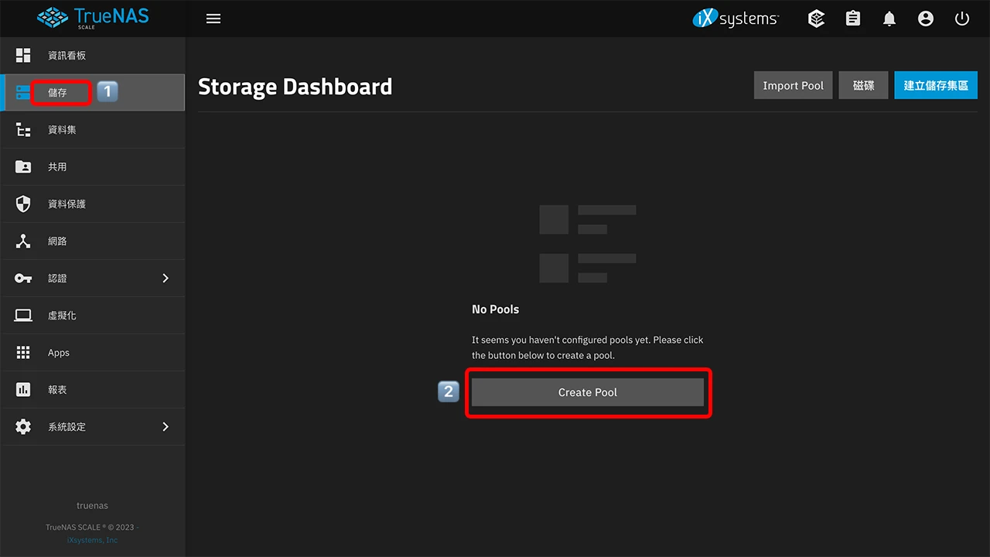The width and height of the screenshot is (990, 557).
Task: Open the Jobs clipboard icon
Action: pos(853,19)
